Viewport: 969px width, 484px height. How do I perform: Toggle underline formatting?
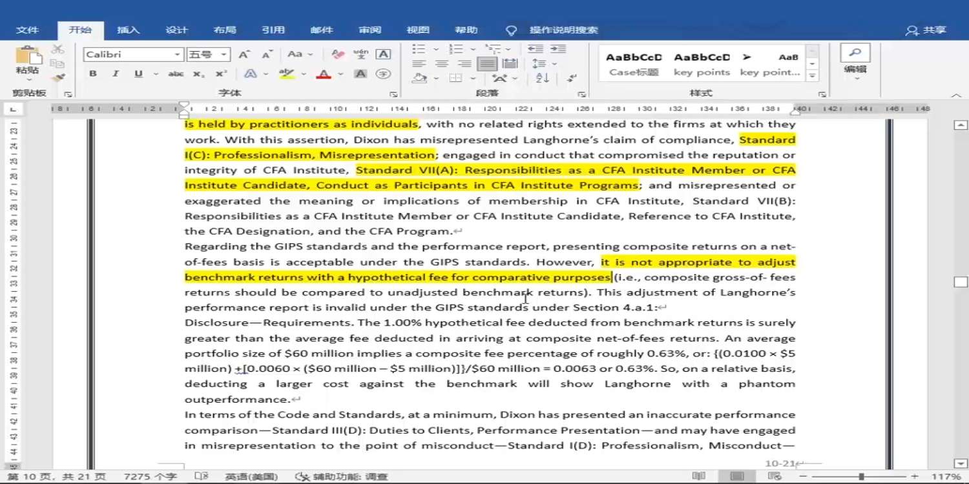[138, 74]
